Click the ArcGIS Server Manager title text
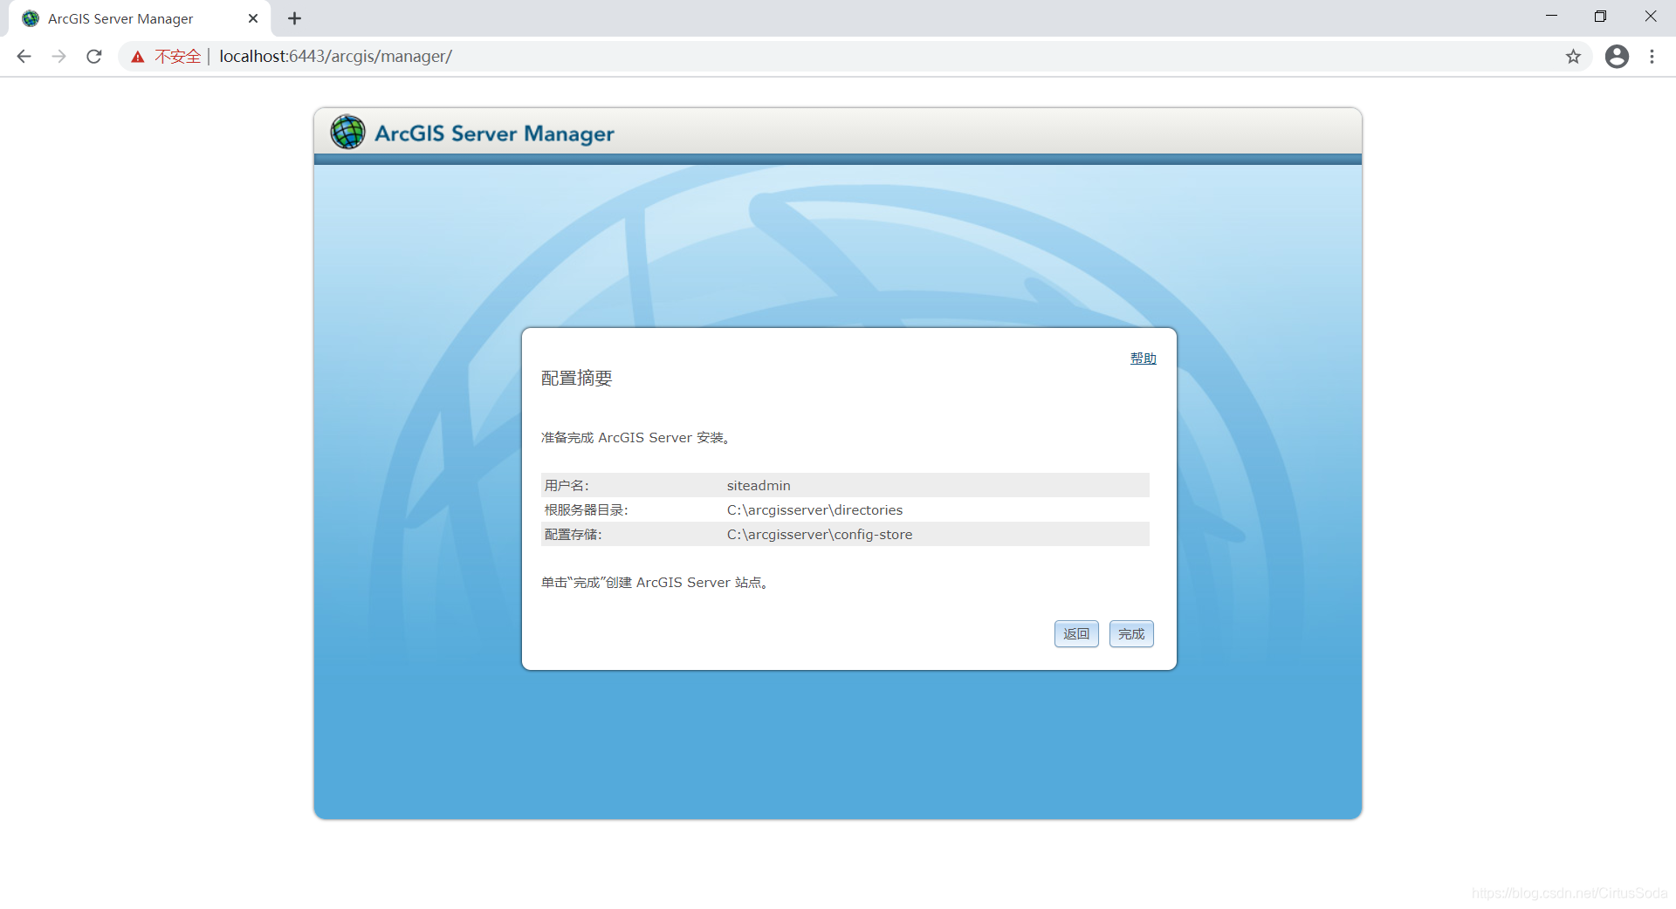Image resolution: width=1676 pixels, height=909 pixels. tap(494, 133)
